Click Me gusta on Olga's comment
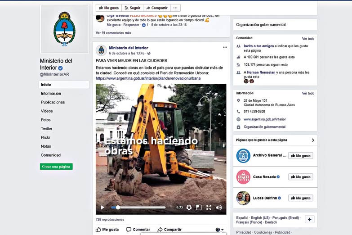The width and height of the screenshot is (352, 235). click(x=114, y=25)
